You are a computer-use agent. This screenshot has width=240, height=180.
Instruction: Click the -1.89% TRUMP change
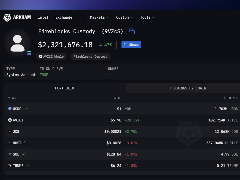(x=131, y=165)
